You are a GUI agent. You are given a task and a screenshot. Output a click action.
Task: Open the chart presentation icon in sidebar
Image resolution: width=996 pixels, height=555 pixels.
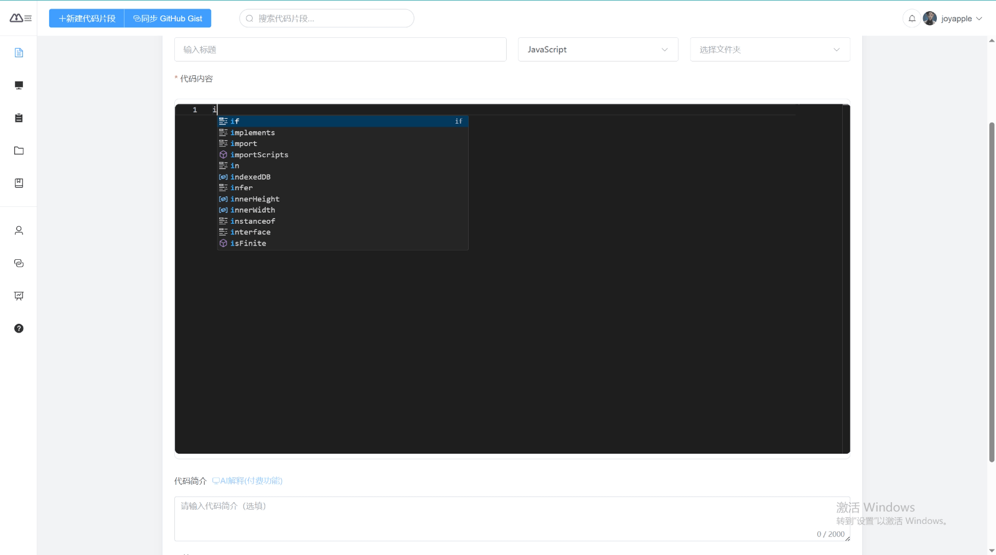[x=19, y=296]
